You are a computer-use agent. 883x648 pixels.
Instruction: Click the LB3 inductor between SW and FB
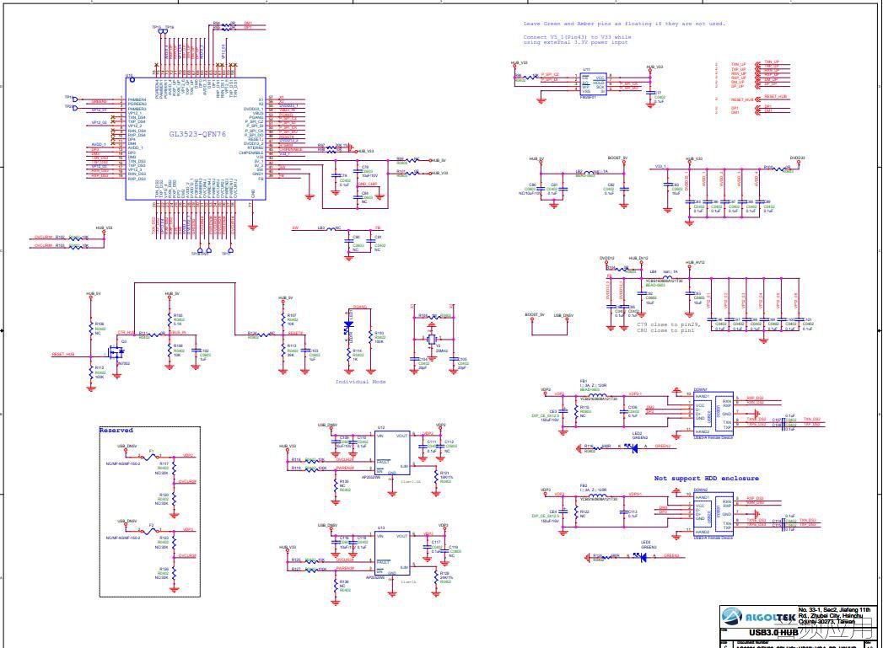coord(330,228)
